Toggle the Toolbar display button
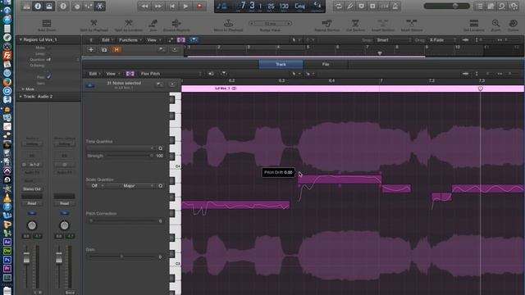This screenshot has height=295, width=525. (x=49, y=6)
